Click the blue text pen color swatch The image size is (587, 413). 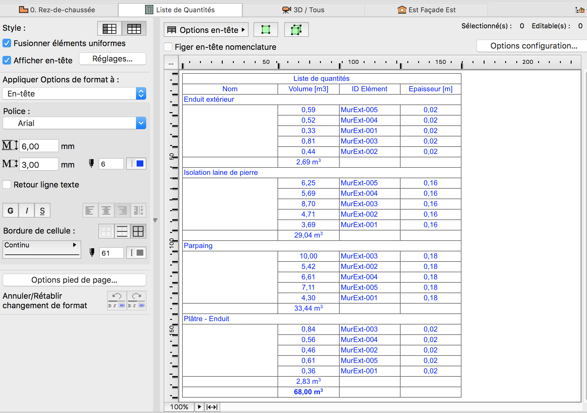(x=140, y=164)
